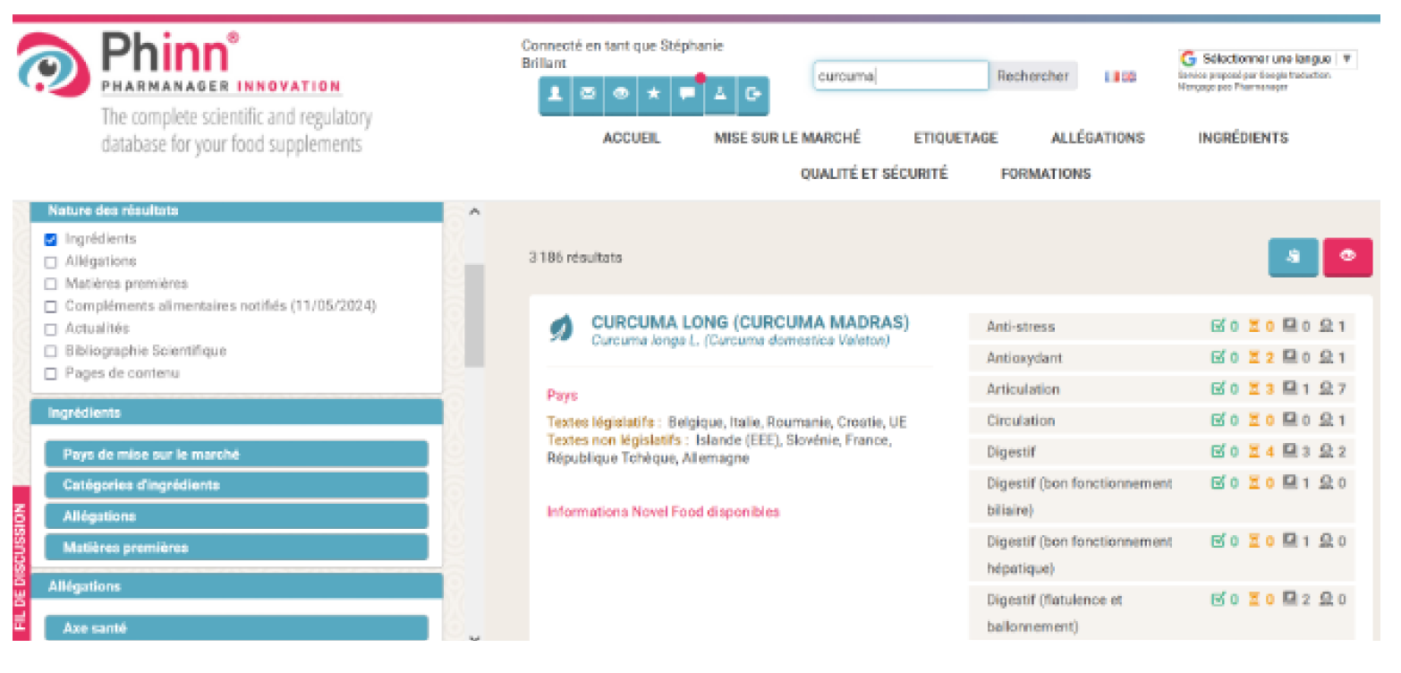Collapse the Allégations panel header
1401x673 pixels.
coord(237,586)
